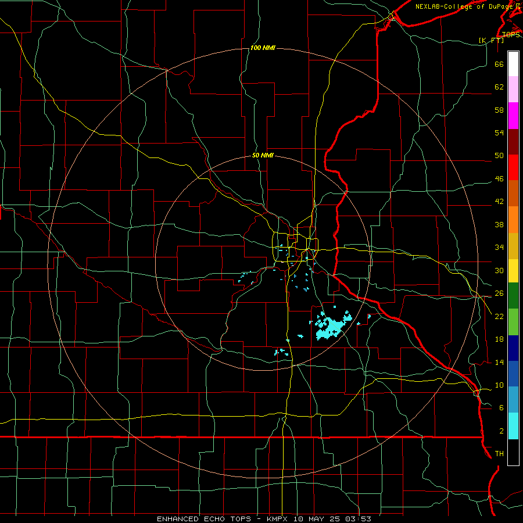The height and width of the screenshot is (523, 523).
Task: Click the dark green 22-26 kft swatch
Action: (x=513, y=296)
